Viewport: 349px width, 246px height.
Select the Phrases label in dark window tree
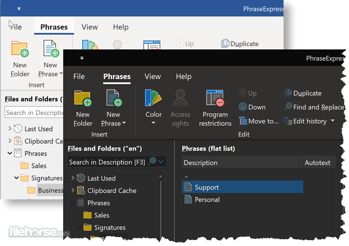[x=98, y=203]
